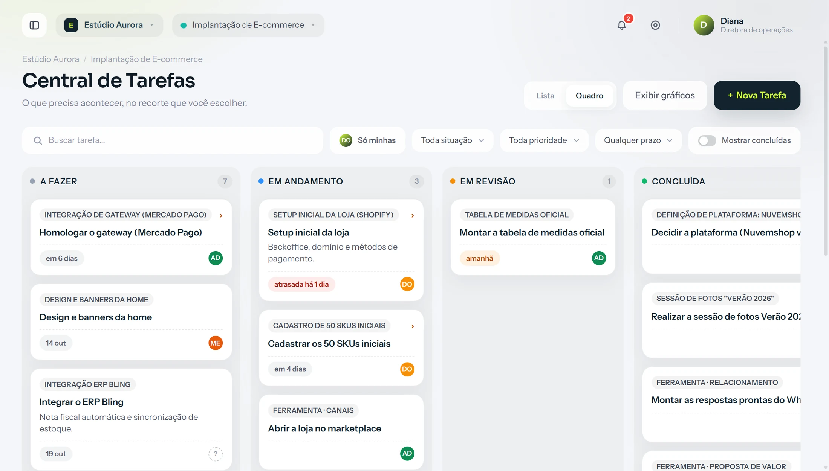Viewport: 829px width, 471px height.
Task: Create a Nova Tarefa
Action: [757, 95]
